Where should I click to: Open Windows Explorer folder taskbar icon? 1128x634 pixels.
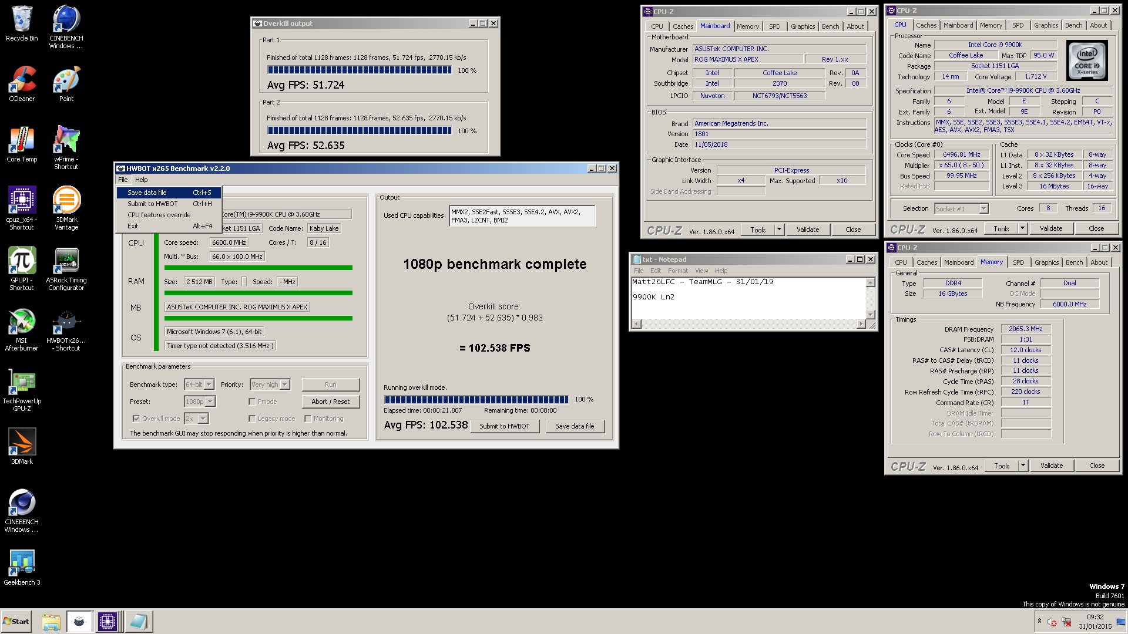pyautogui.click(x=51, y=622)
